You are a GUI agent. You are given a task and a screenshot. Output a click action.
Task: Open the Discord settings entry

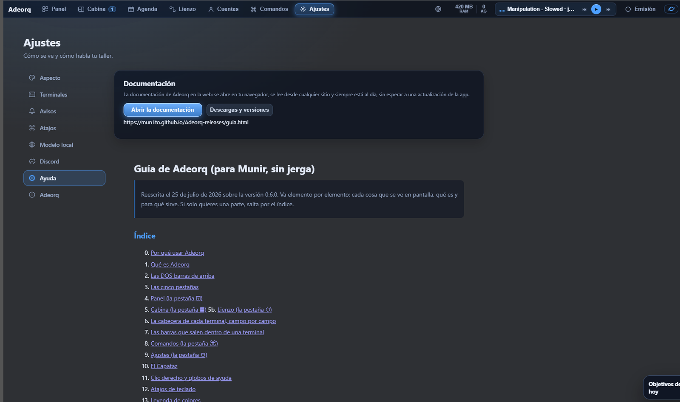(64, 162)
